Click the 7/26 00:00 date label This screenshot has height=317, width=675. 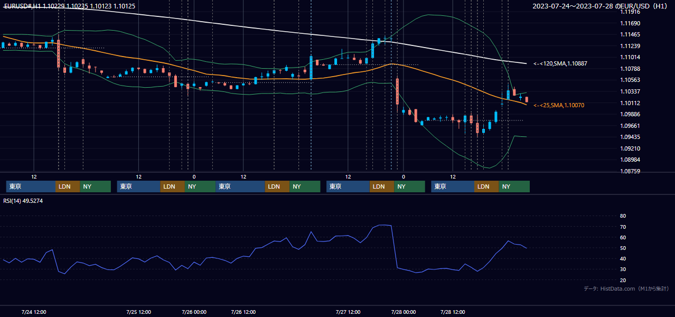point(194,312)
